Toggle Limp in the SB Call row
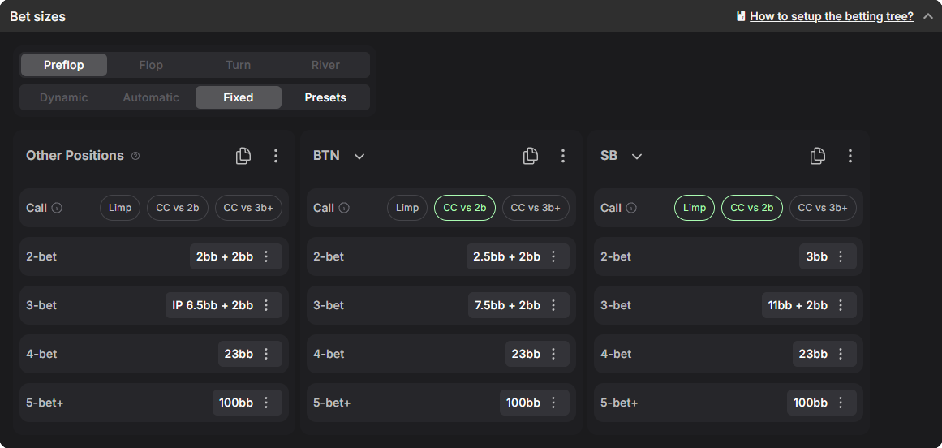942x448 pixels. click(694, 208)
